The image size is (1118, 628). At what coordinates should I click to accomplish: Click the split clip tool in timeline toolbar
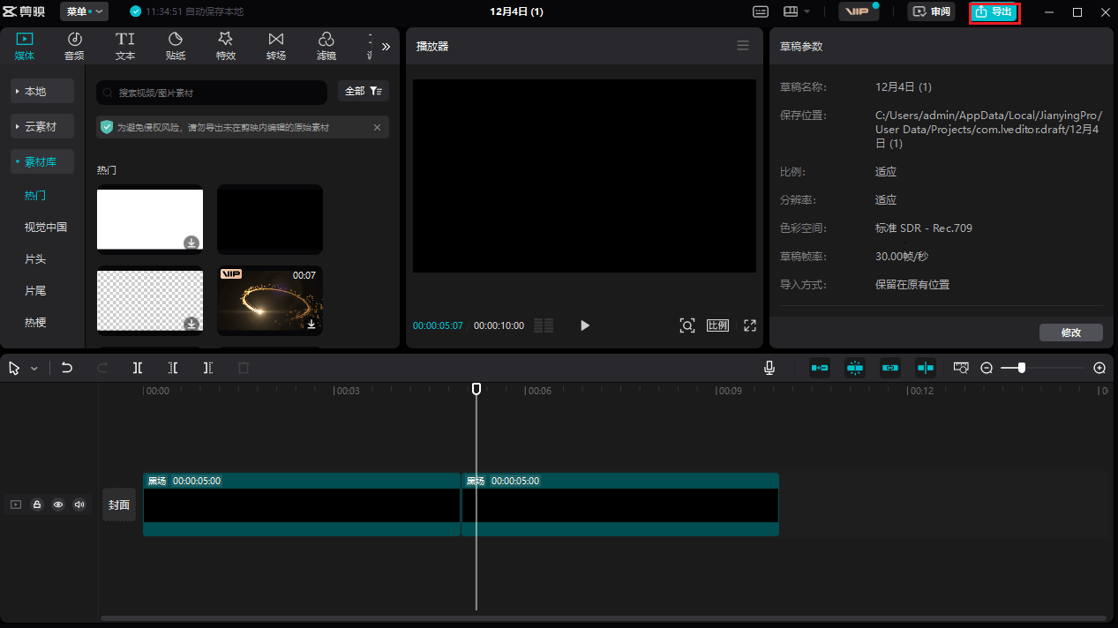point(138,368)
